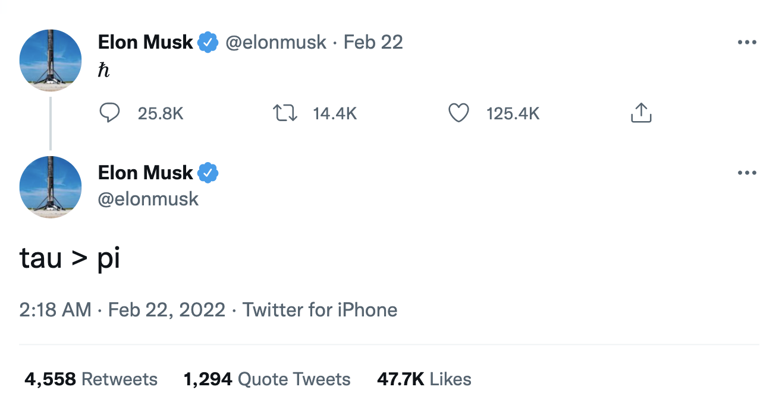
Task: Expand options via ellipsis on top right
Action: pos(747,42)
